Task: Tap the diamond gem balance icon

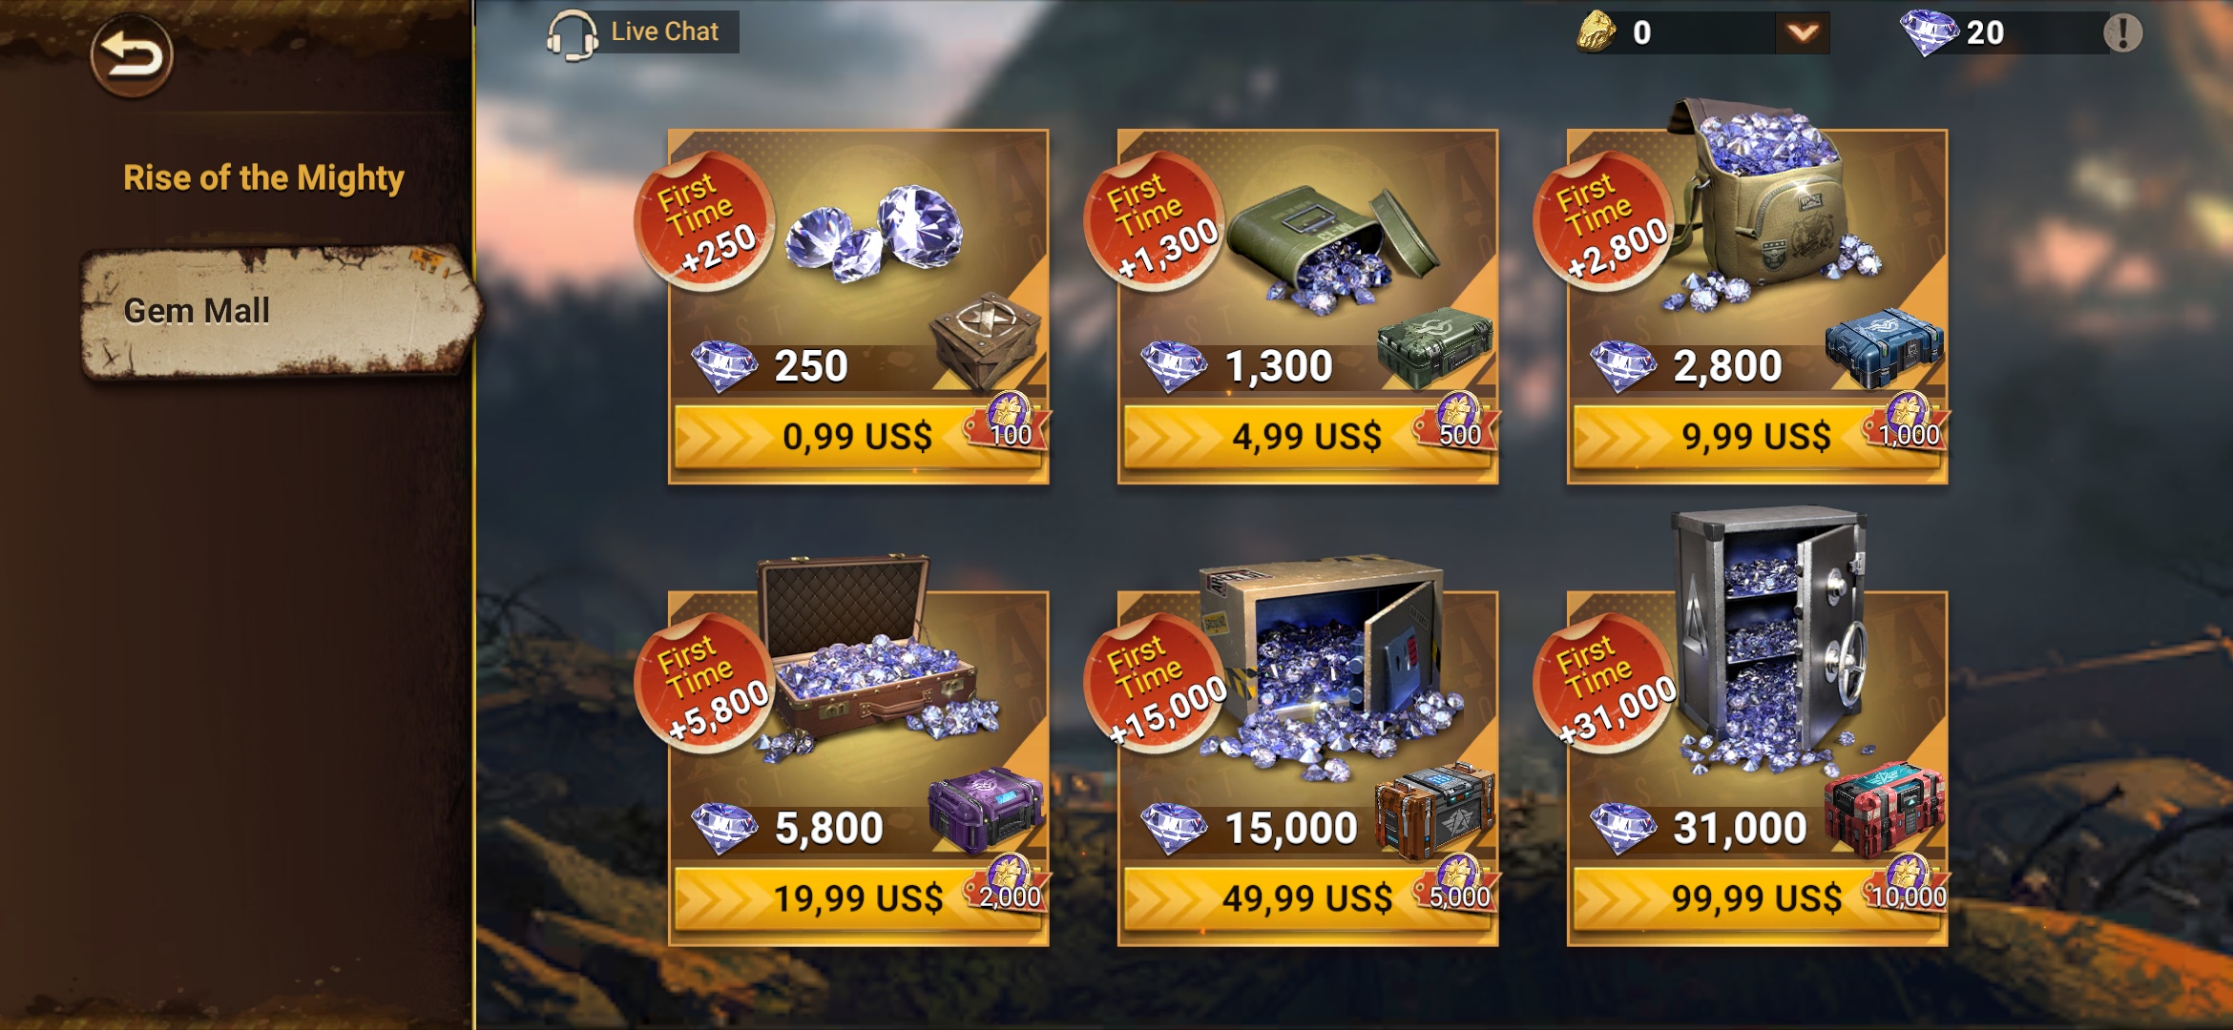Action: (x=1929, y=32)
